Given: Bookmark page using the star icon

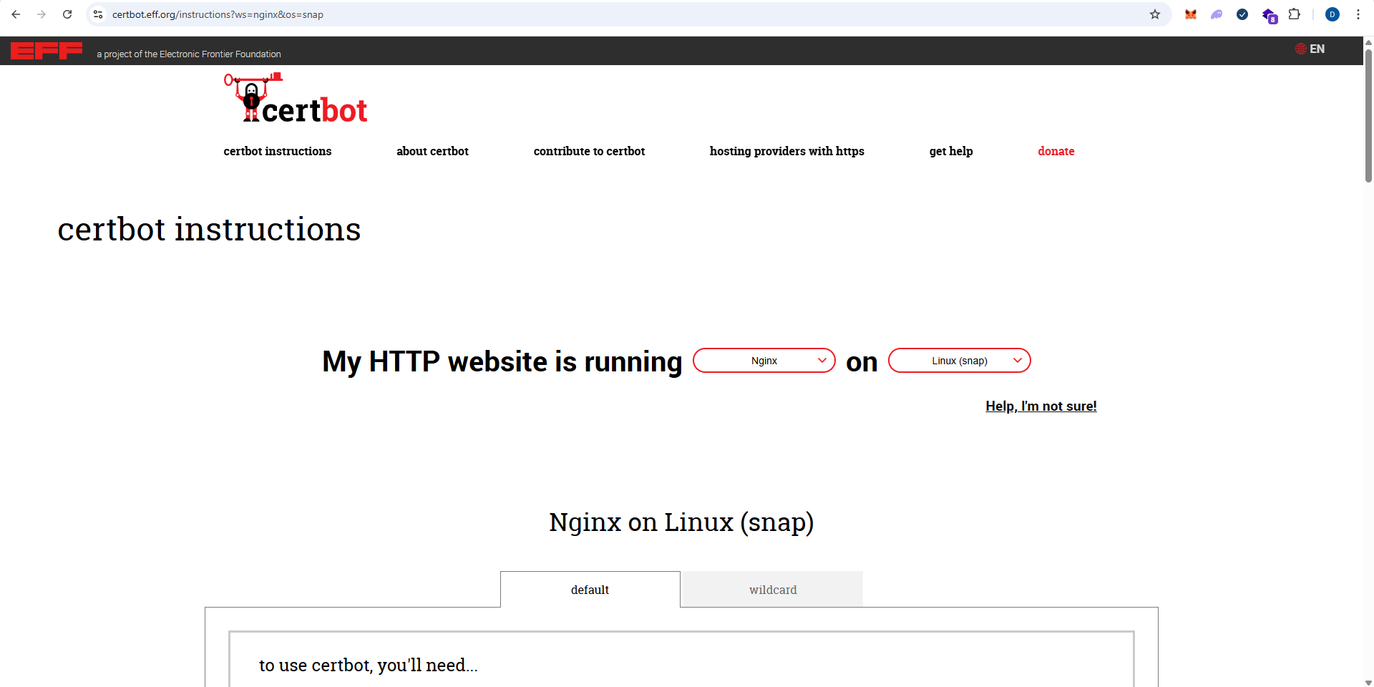Looking at the screenshot, I should (x=1154, y=14).
